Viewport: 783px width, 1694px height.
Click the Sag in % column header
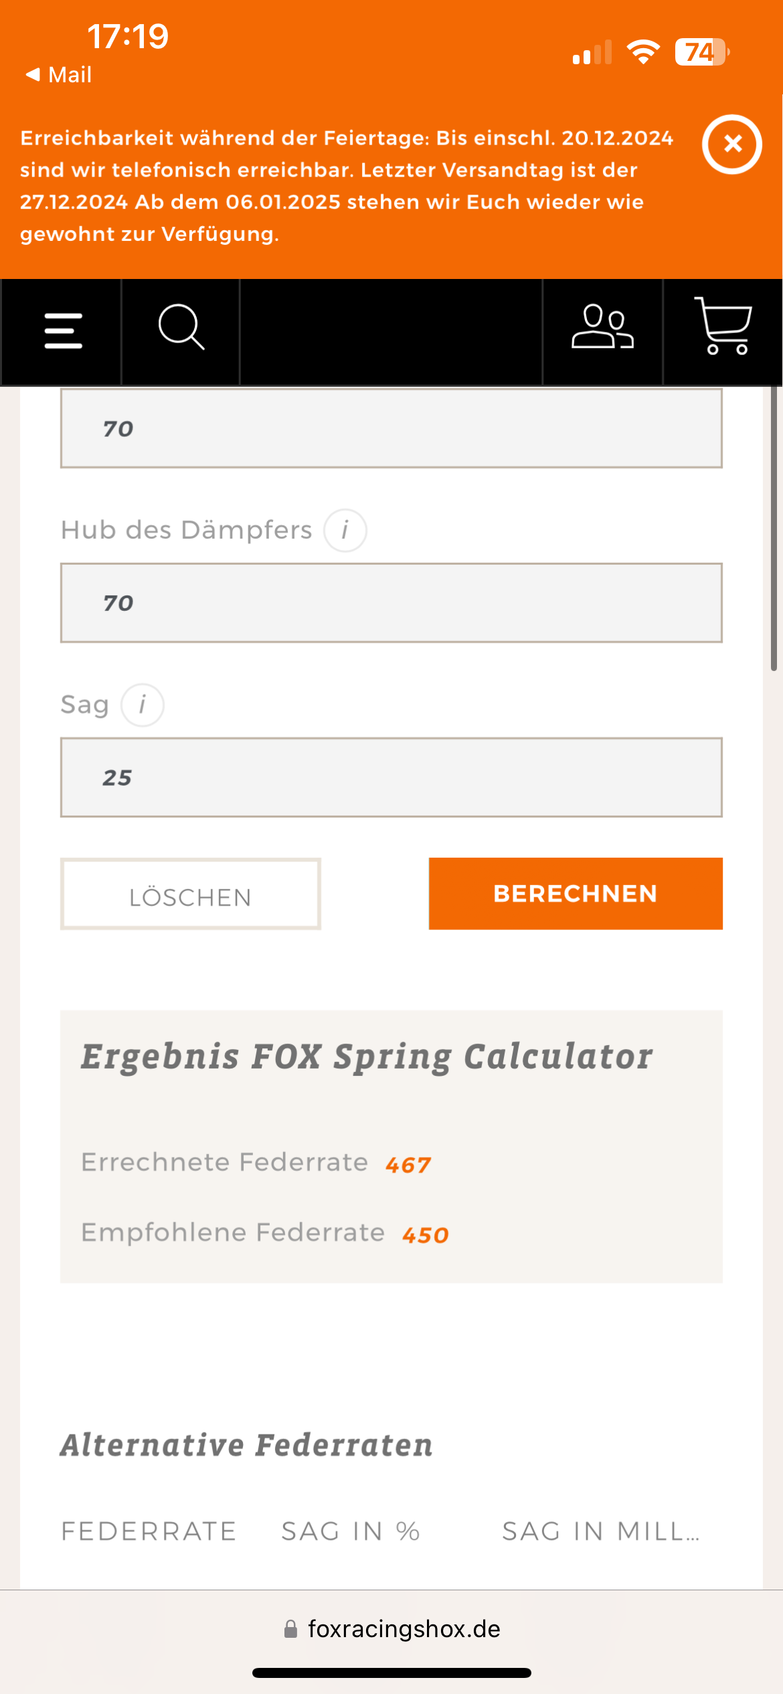click(351, 1531)
